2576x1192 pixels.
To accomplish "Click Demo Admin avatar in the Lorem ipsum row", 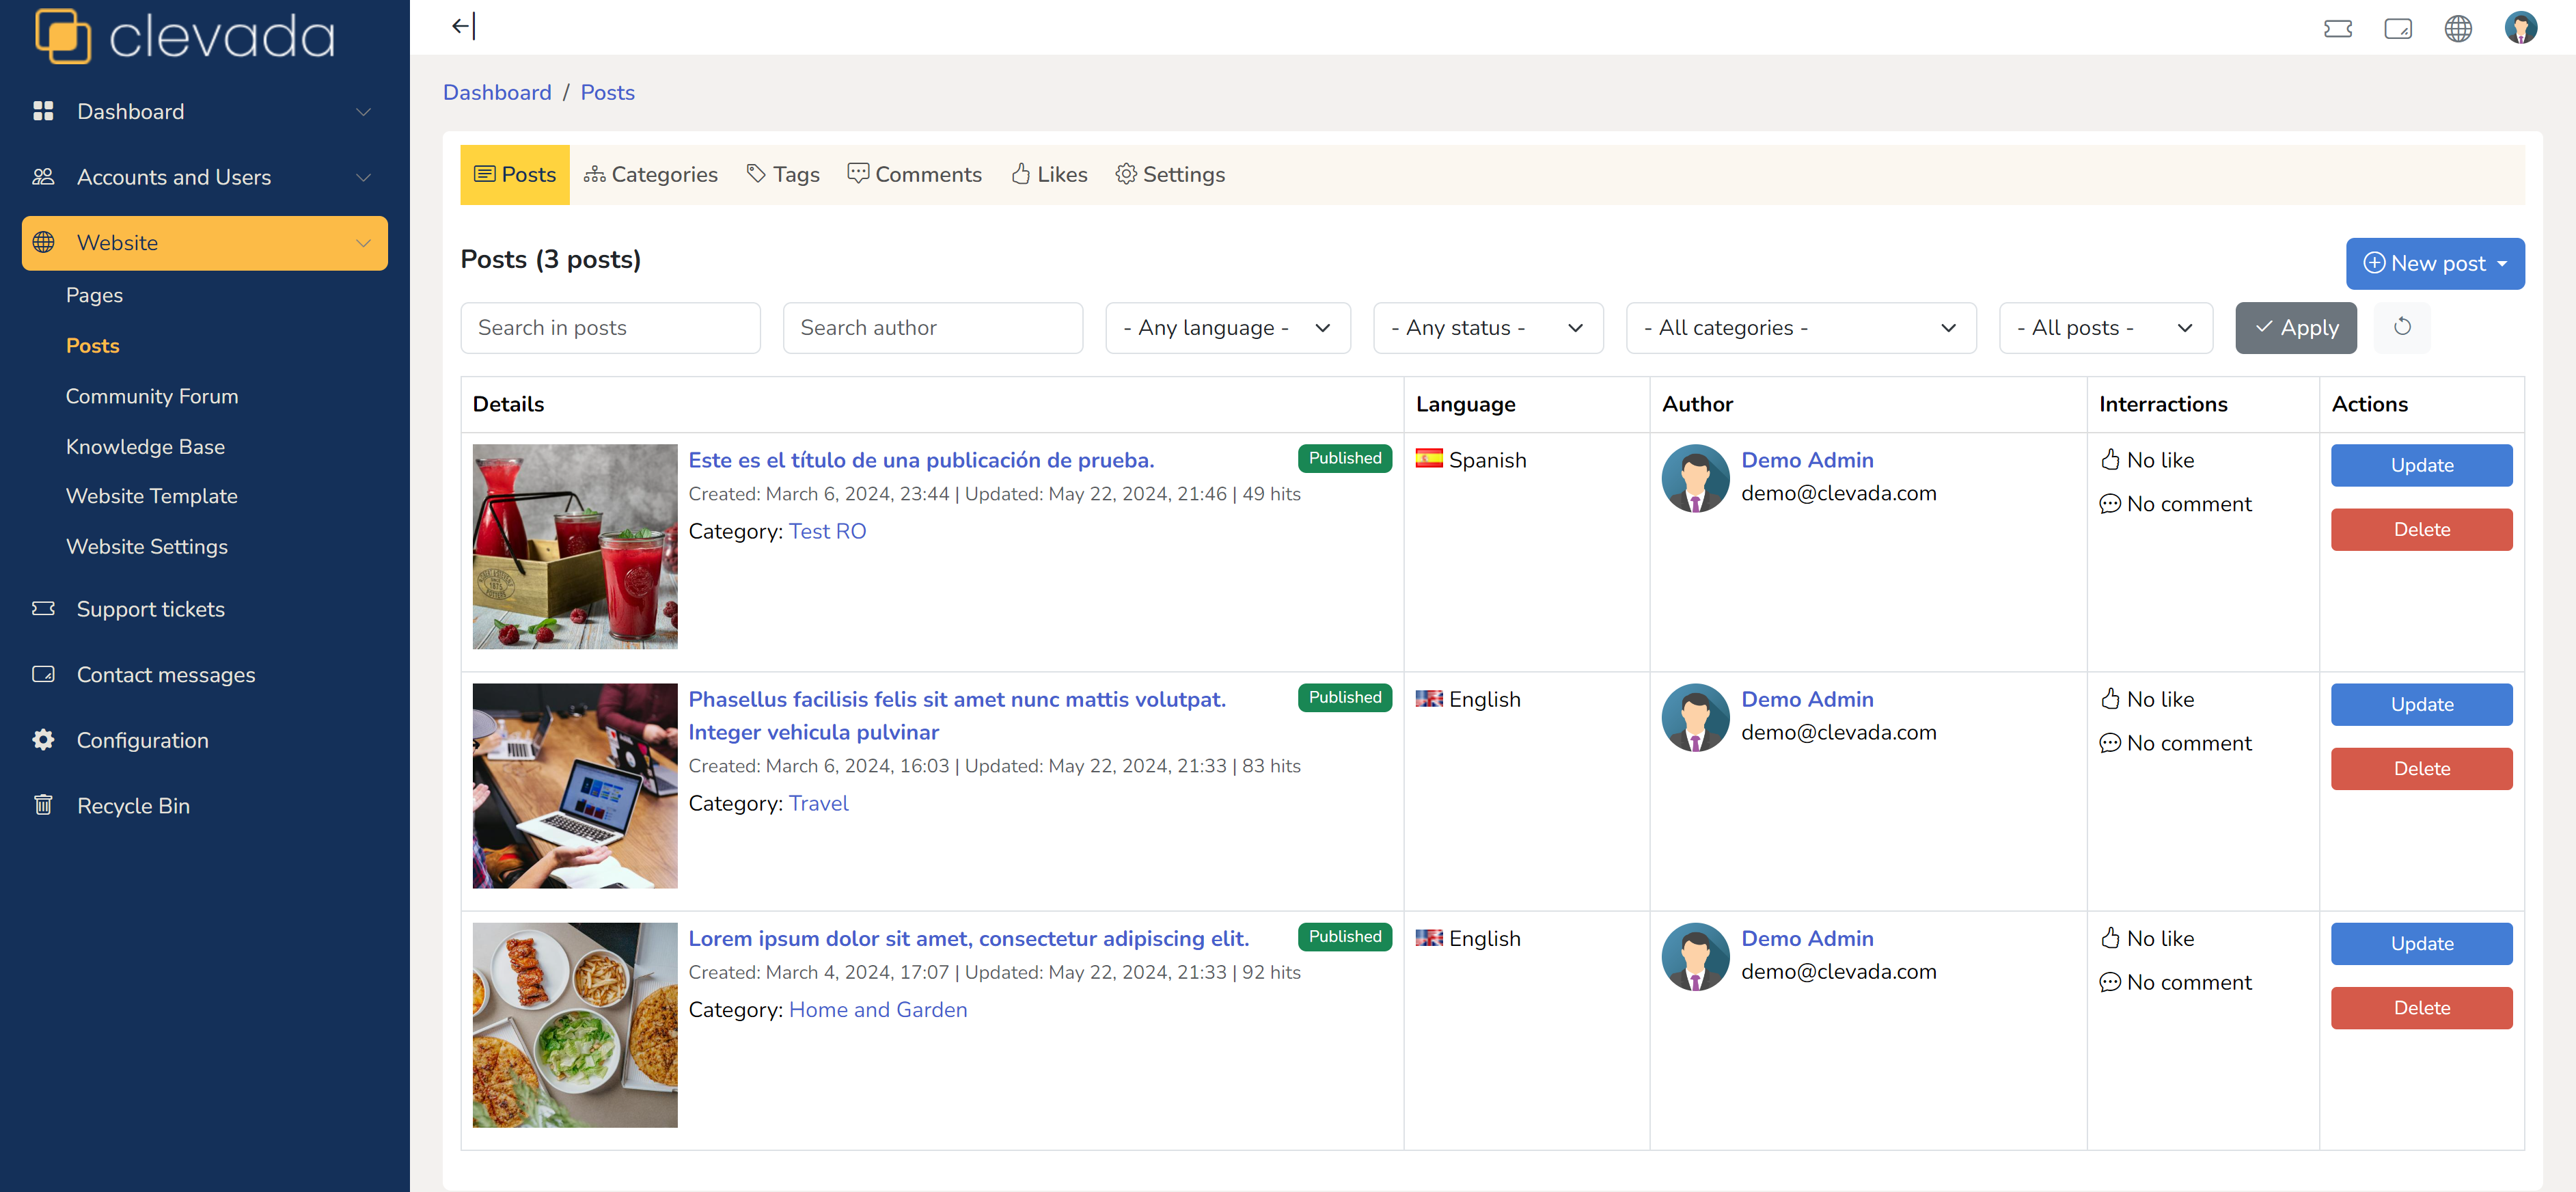I will (1695, 956).
